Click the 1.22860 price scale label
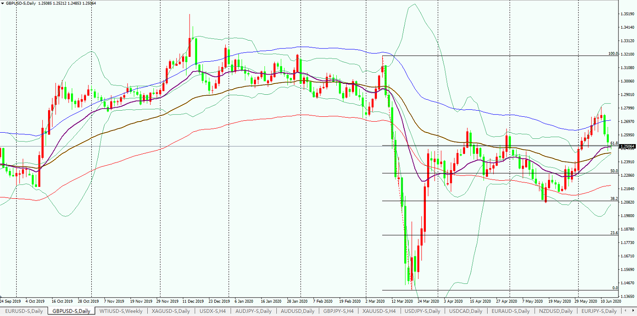 pyautogui.click(x=627, y=175)
